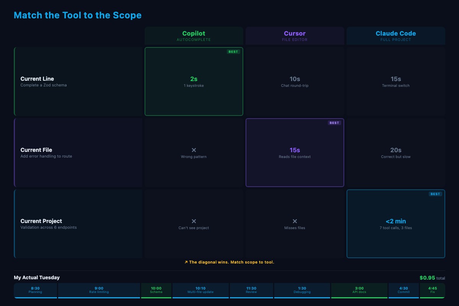Select the Current Project row label
Image resolution: width=459 pixels, height=306 pixels.
coord(41,221)
